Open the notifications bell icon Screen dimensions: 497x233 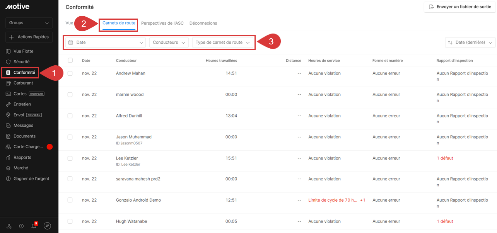[34, 226]
